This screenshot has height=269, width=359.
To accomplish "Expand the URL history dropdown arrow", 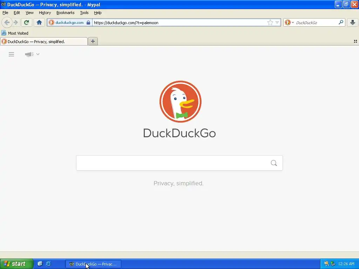I will point(277,22).
